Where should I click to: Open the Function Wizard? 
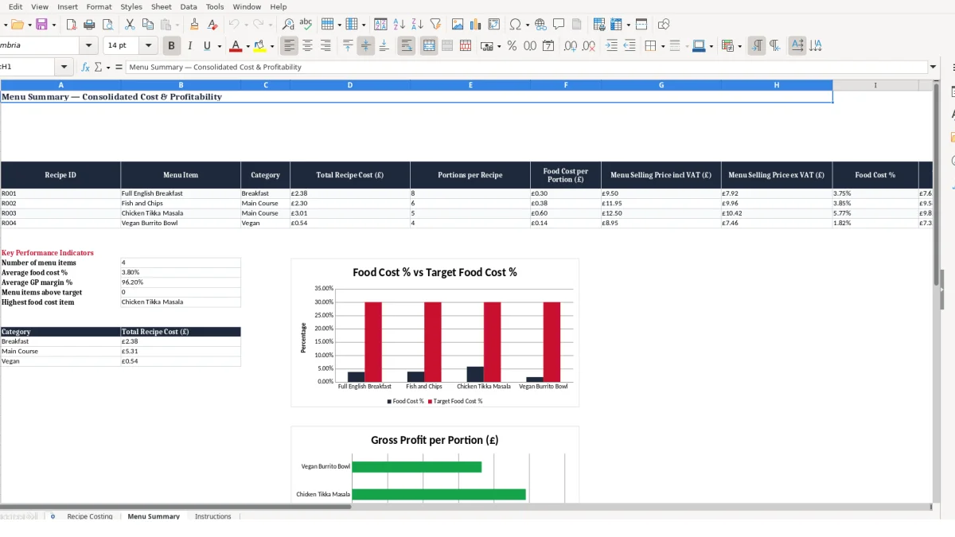tap(86, 68)
